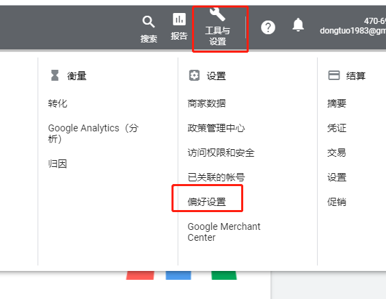This screenshot has height=299, width=386.
Task: Click the account number 470-6
Action: [x=375, y=21]
